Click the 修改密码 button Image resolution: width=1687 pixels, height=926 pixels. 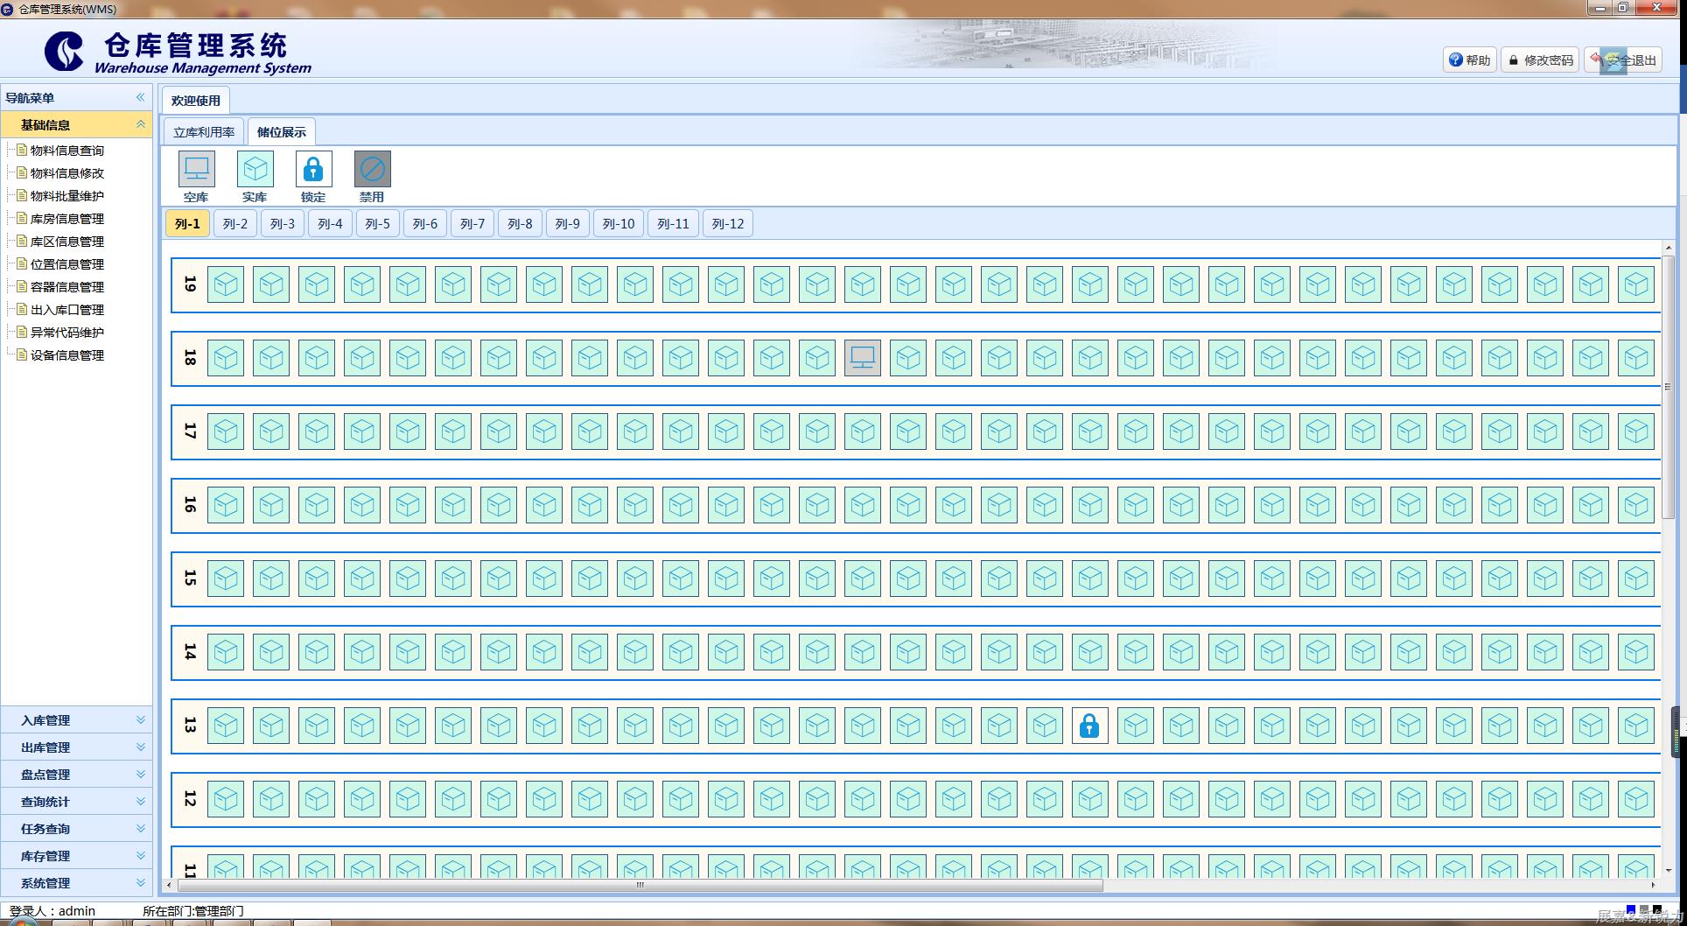[1540, 60]
